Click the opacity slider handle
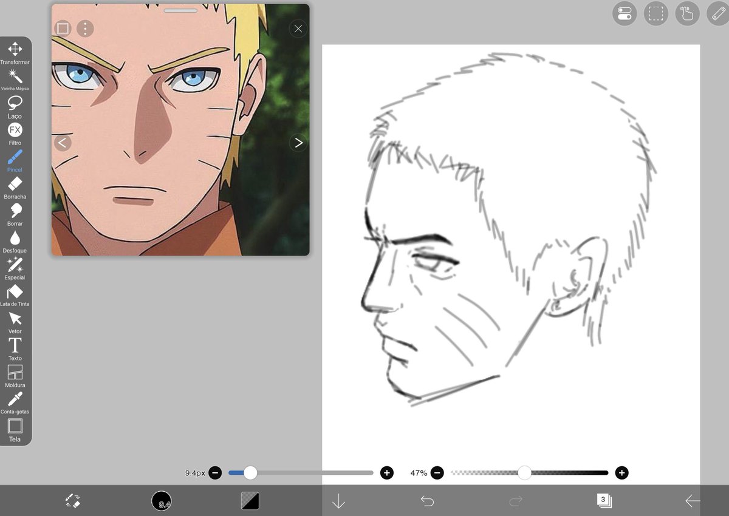The image size is (729, 516). click(524, 473)
